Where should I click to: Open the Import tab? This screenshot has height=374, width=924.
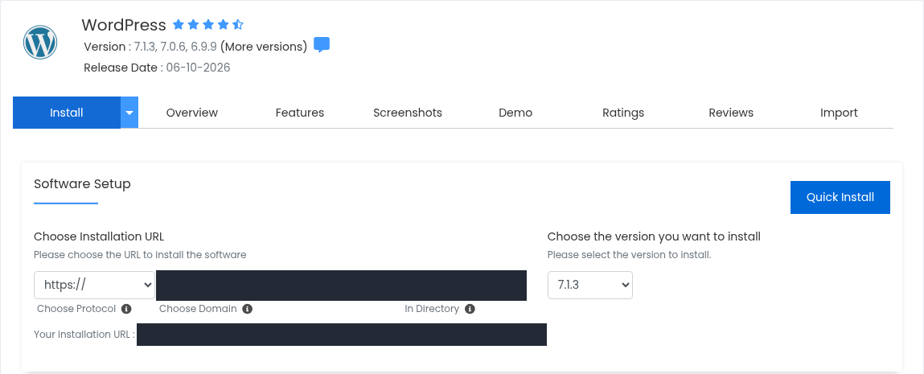click(839, 113)
